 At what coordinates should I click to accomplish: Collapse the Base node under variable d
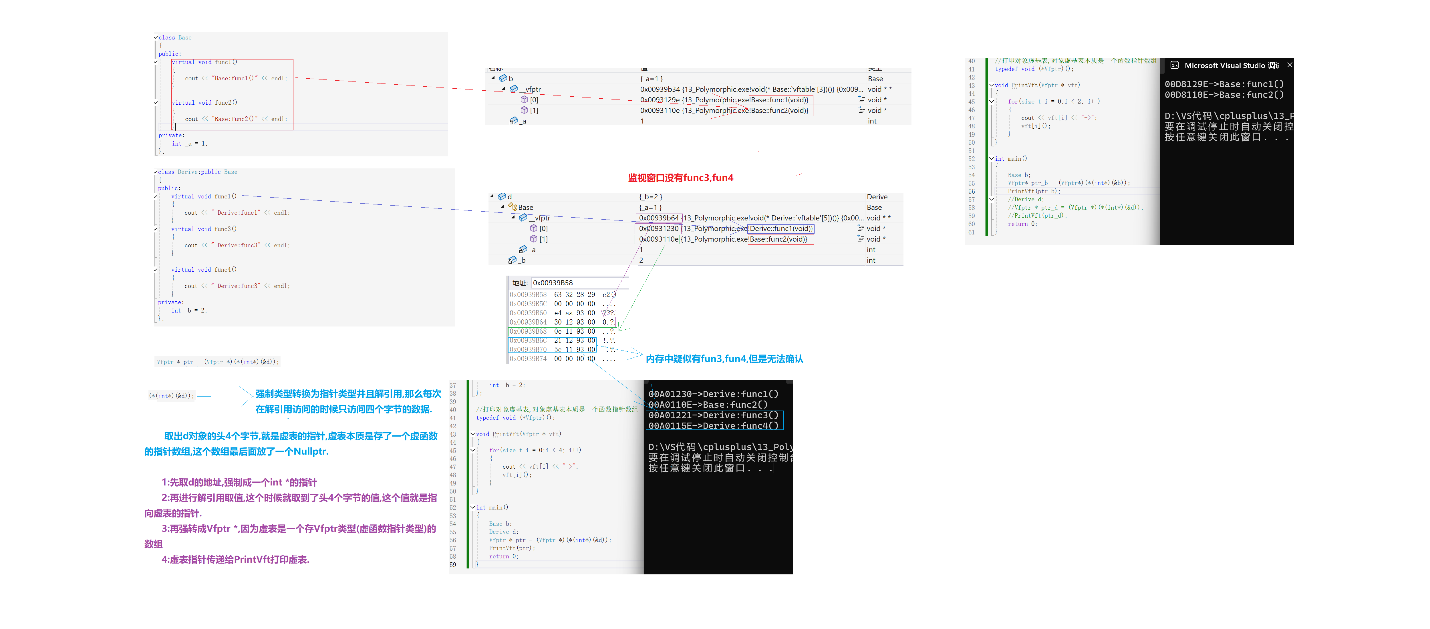click(503, 207)
